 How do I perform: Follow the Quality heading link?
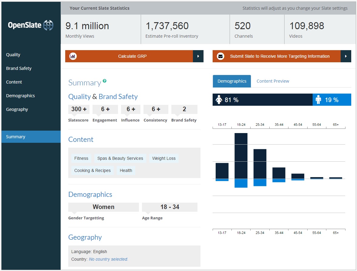(x=79, y=97)
